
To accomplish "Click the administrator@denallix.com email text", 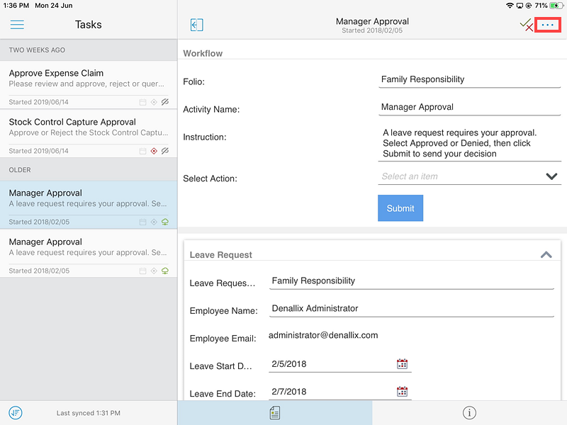I will point(323,335).
